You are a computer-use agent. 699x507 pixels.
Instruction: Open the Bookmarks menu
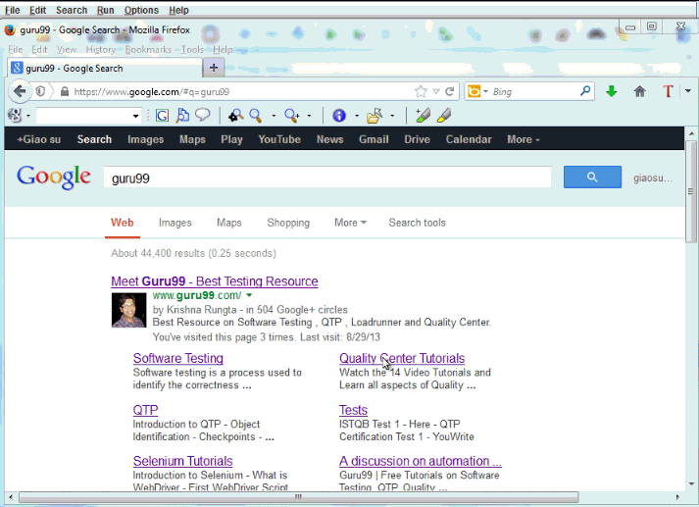point(147,49)
